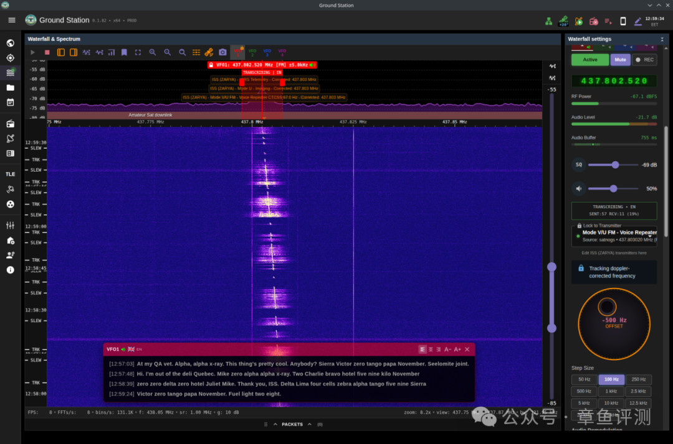The height and width of the screenshot is (444, 673).
Task: Open the satellites orbit icon in sidebar
Action: [11, 189]
